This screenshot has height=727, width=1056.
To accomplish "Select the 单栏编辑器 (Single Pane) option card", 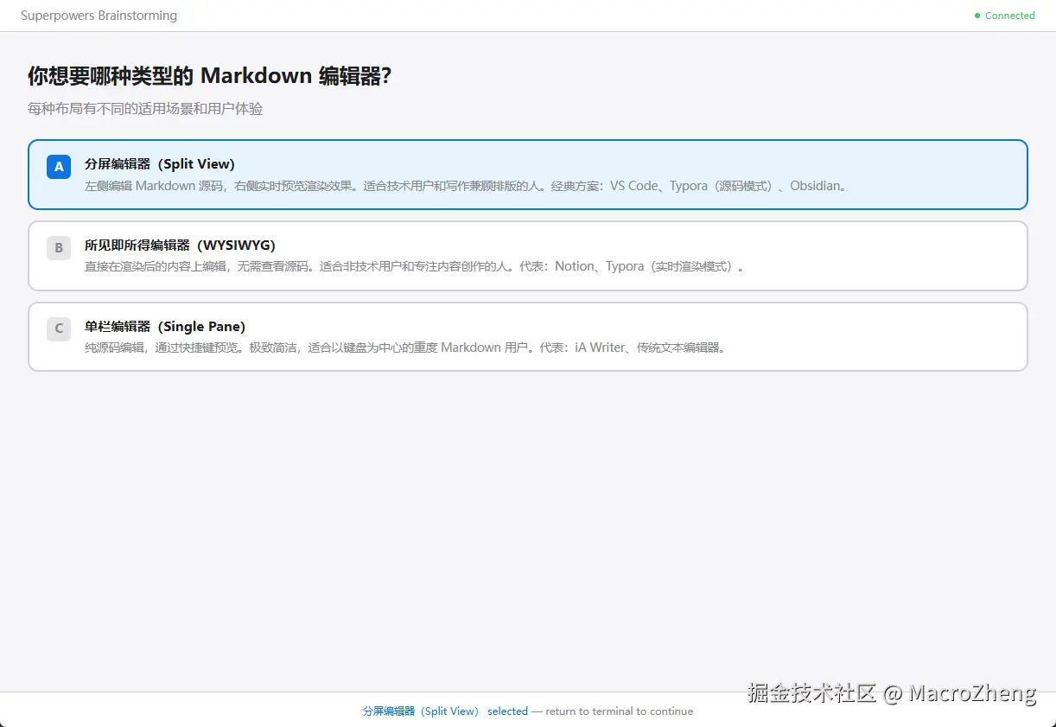I will [x=528, y=336].
